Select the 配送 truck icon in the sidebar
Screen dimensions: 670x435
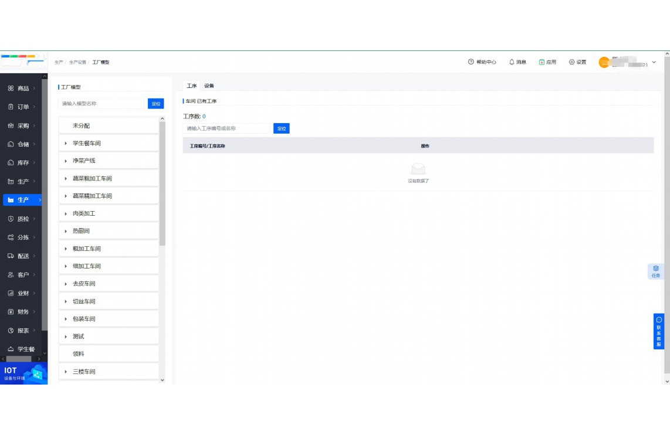[x=11, y=256]
